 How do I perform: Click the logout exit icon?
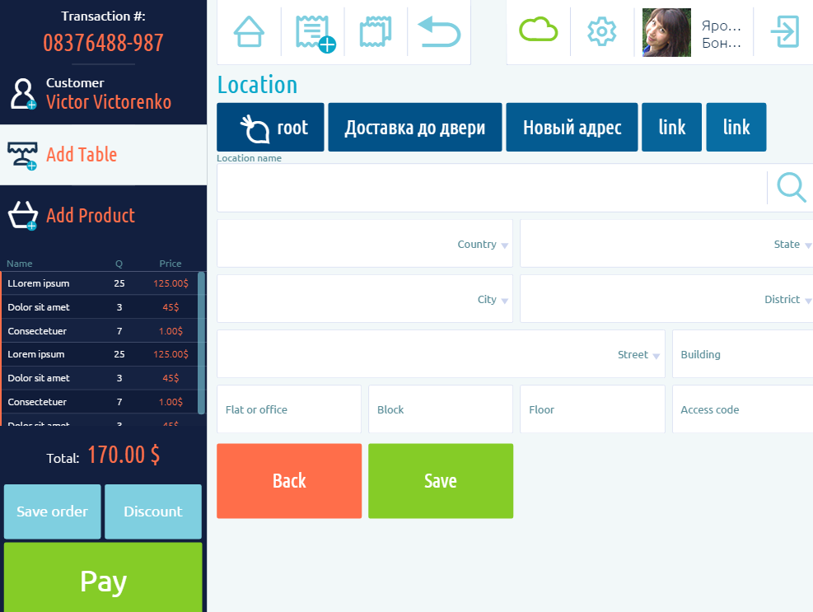pos(783,32)
